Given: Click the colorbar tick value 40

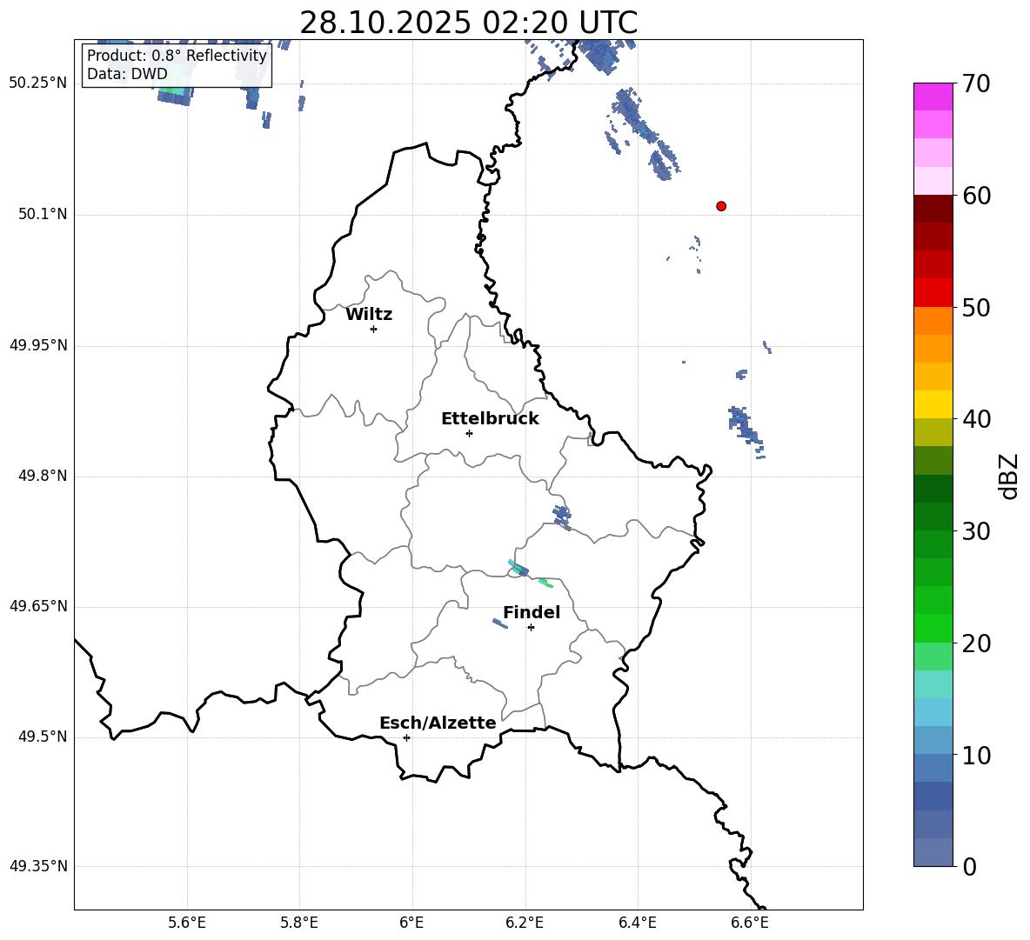Looking at the screenshot, I should [x=976, y=419].
